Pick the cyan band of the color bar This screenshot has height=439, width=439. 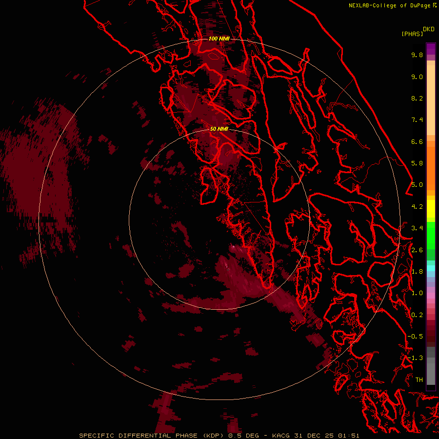point(431,268)
